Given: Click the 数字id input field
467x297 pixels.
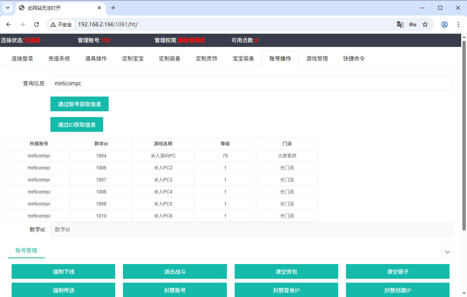Looking at the screenshot, I should point(251,230).
